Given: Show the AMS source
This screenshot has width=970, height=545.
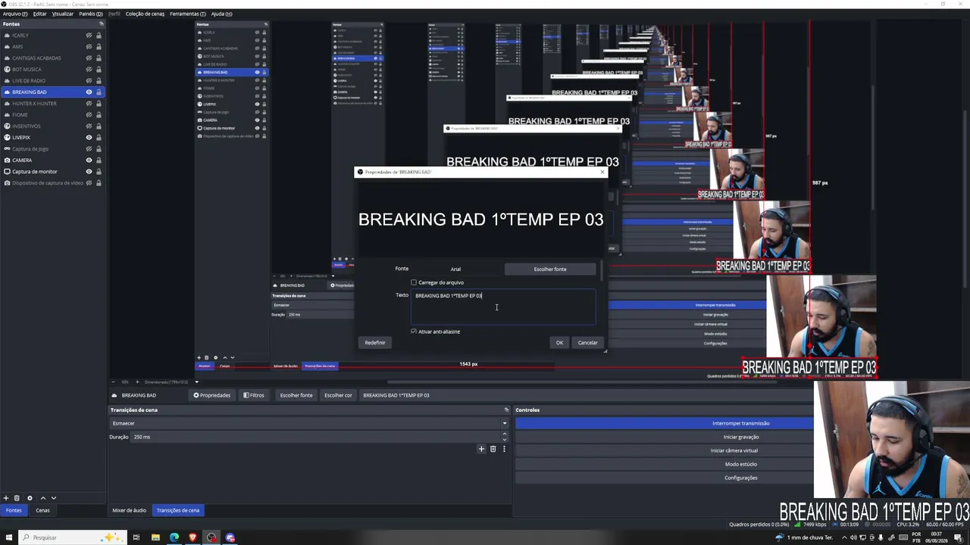Looking at the screenshot, I should pyautogui.click(x=89, y=47).
